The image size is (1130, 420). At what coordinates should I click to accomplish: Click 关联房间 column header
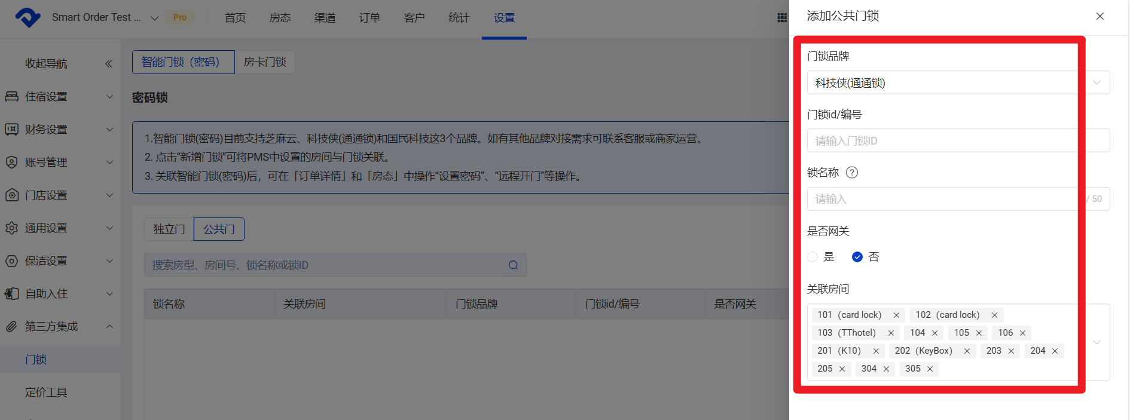click(305, 304)
